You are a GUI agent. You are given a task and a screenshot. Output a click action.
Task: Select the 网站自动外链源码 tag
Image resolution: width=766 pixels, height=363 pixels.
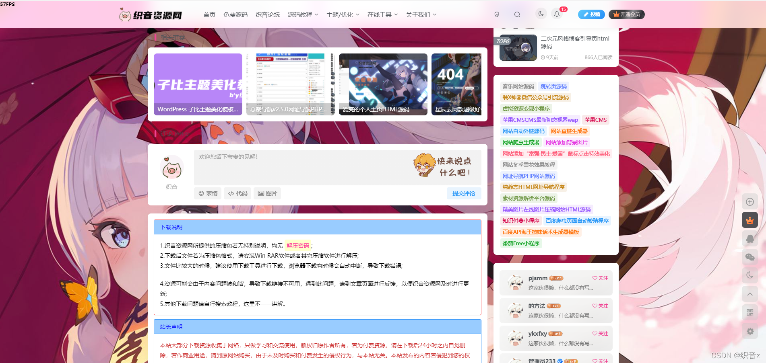pyautogui.click(x=523, y=131)
